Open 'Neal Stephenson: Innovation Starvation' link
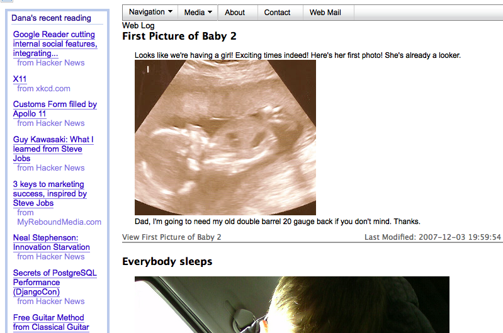 (52, 242)
